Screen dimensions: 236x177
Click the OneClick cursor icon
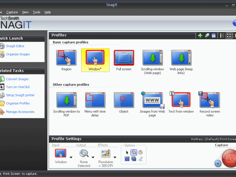coord(2,87)
